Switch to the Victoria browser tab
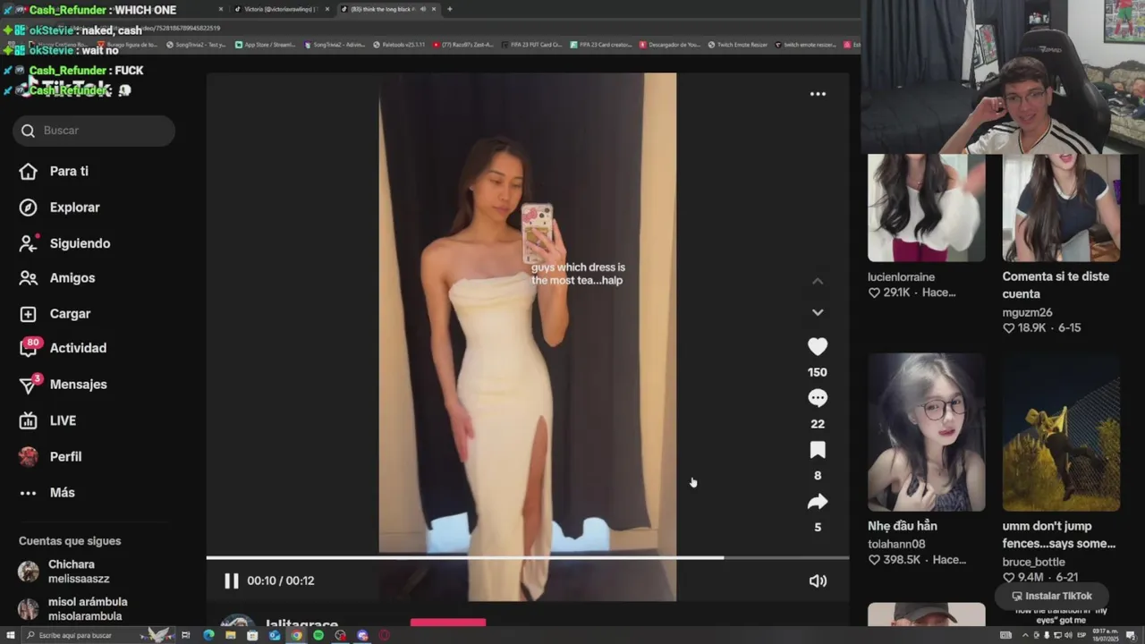Screen dimensions: 1145x644 [280, 9]
